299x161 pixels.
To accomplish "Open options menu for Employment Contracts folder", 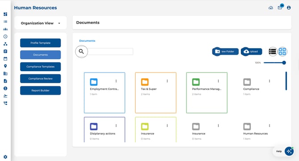I will pyautogui.click(x=116, y=81).
